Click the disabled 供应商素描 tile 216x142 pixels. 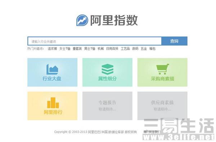[x=162, y=106]
